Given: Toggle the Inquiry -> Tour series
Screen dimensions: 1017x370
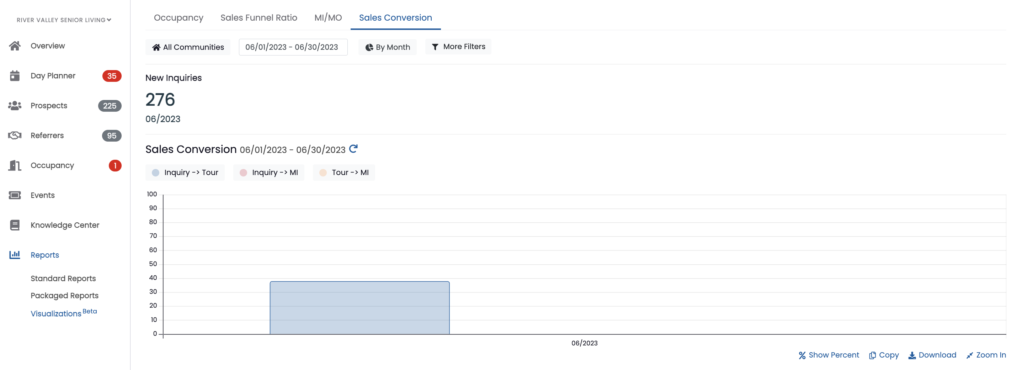Looking at the screenshot, I should (185, 173).
